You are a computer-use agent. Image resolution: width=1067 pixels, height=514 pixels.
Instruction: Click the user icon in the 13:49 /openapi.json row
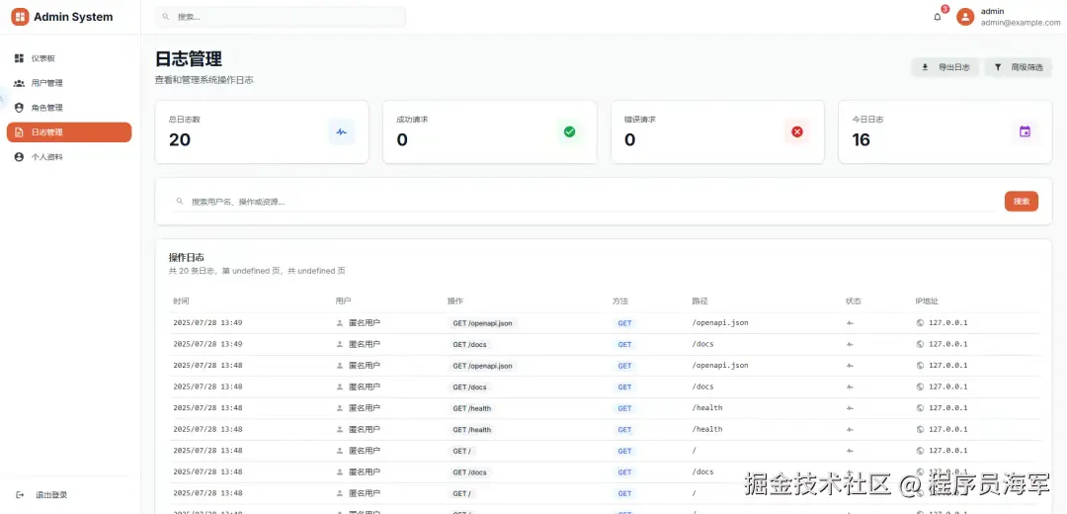(340, 323)
